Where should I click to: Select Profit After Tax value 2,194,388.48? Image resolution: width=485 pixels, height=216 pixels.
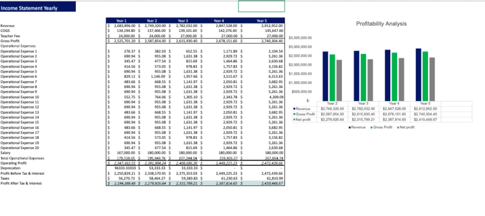[x=124, y=183]
